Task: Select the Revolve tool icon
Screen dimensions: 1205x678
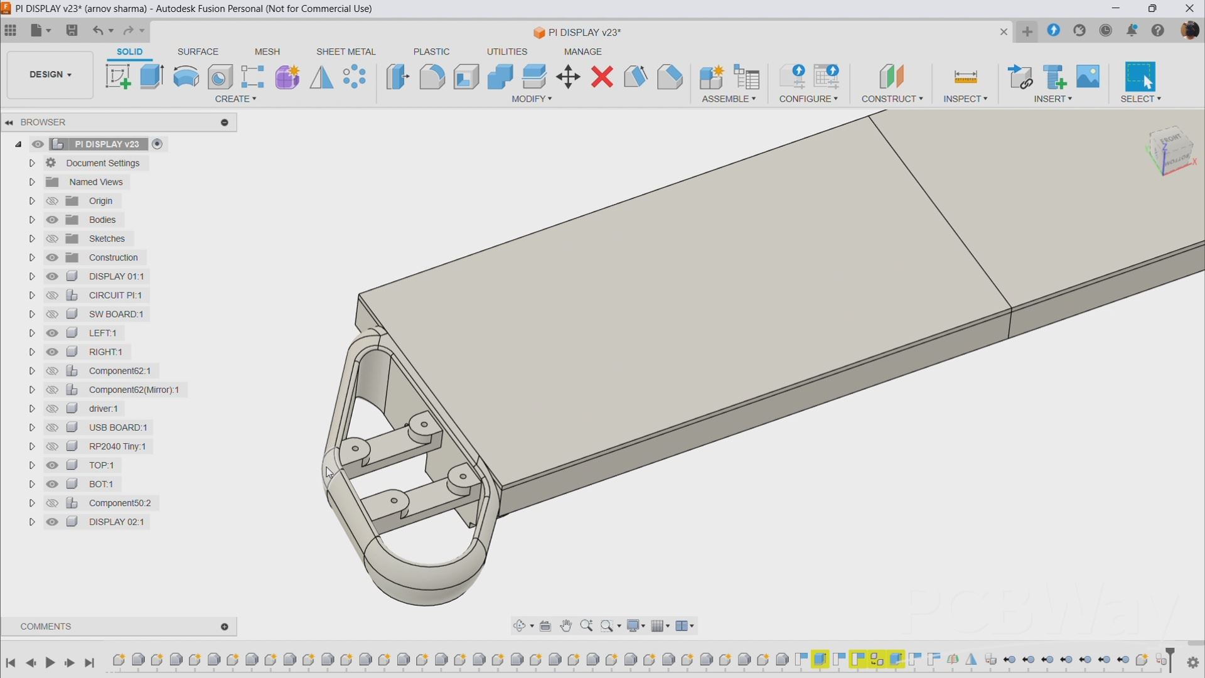Action: click(186, 77)
